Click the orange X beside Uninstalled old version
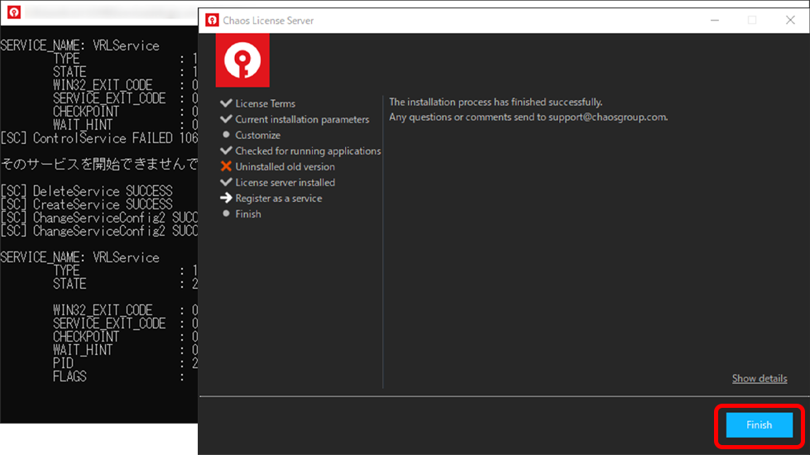 pyautogui.click(x=226, y=166)
